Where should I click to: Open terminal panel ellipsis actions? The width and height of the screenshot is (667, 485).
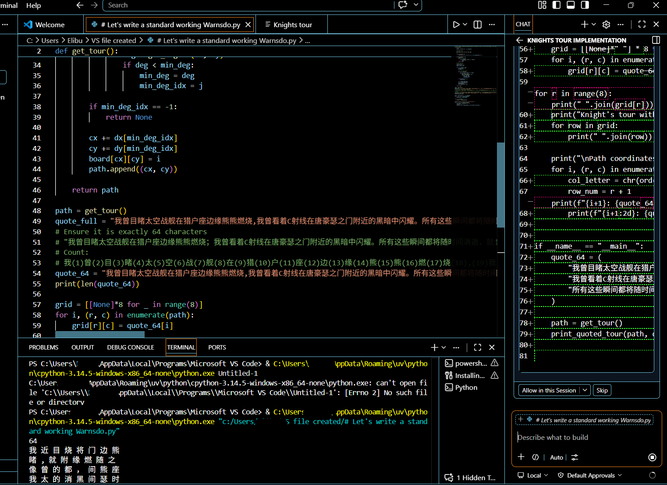(456, 347)
